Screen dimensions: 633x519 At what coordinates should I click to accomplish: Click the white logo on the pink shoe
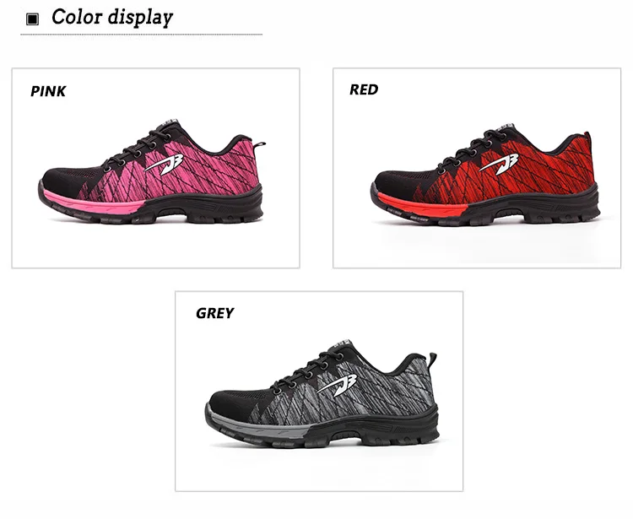(x=165, y=164)
